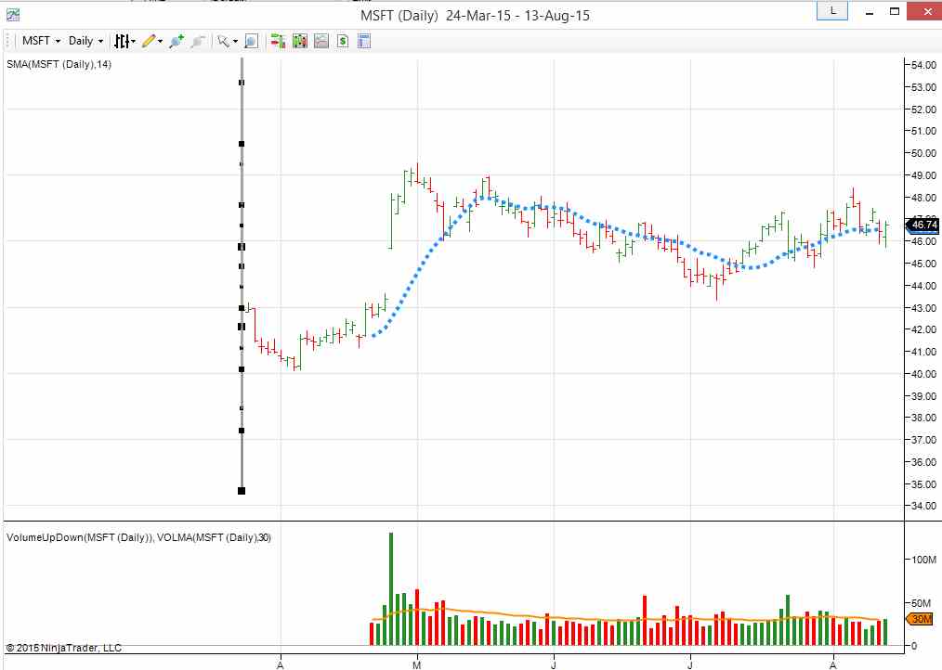
Task: Open the pencil drawing tools dropdown
Action: click(152, 41)
